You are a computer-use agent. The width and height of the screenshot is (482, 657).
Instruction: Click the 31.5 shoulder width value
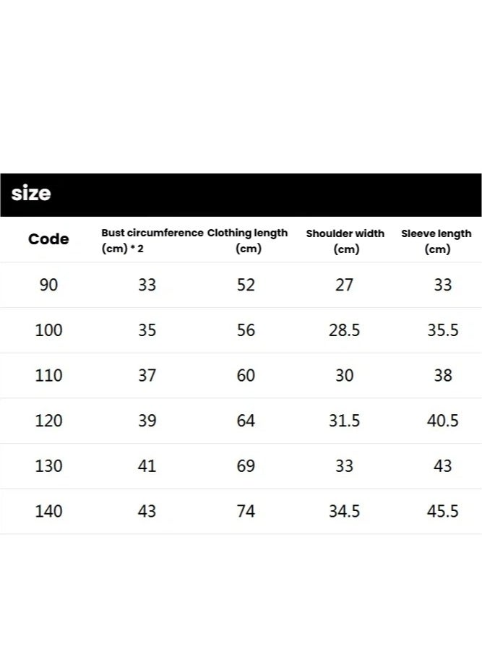point(345,421)
